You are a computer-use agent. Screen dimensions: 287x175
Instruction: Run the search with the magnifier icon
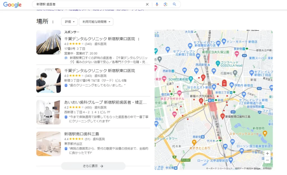click(174, 4)
